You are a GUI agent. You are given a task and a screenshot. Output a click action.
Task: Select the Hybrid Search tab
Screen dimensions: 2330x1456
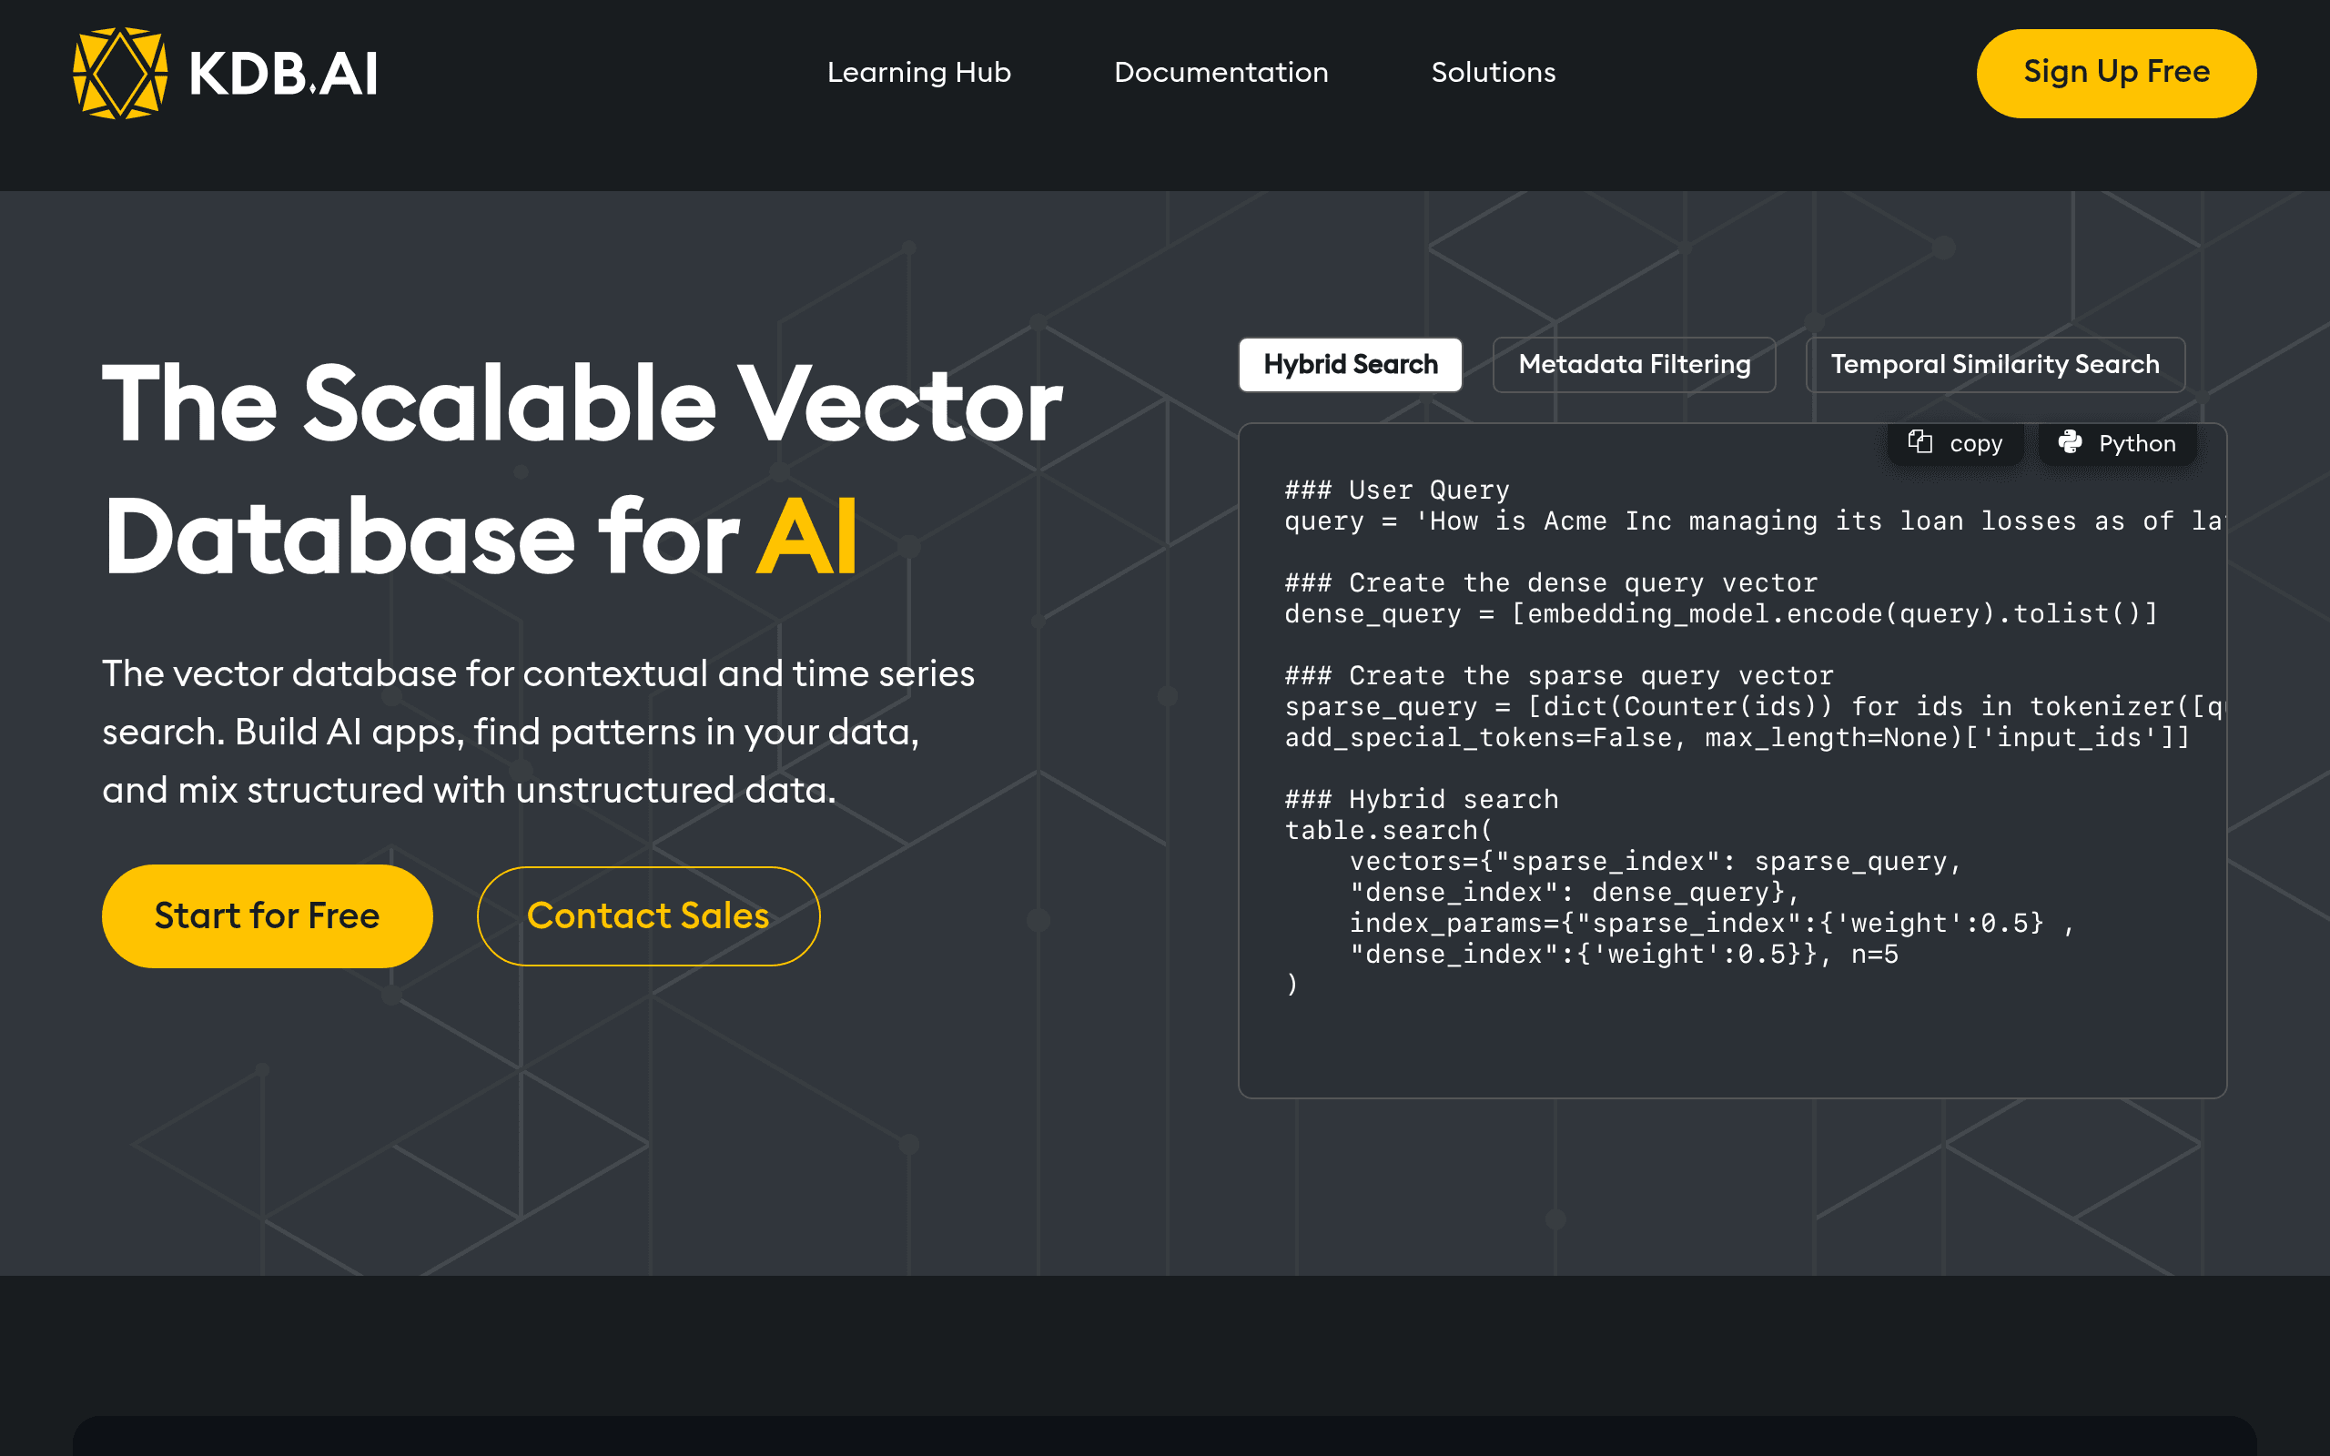[1350, 364]
